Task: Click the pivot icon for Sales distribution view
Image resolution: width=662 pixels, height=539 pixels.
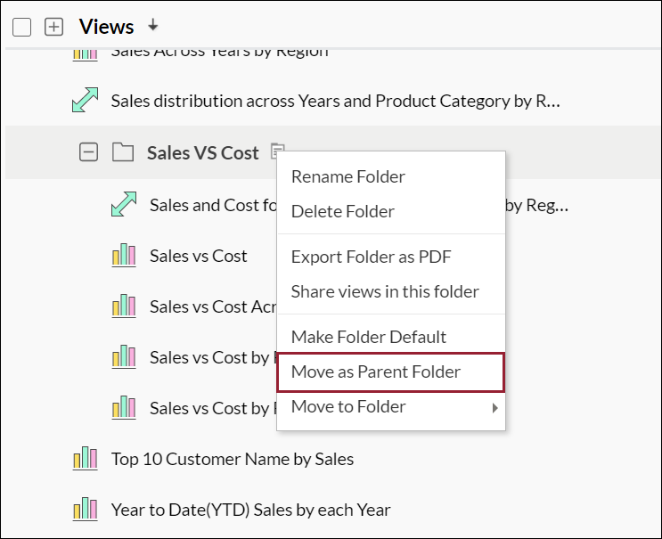Action: 85,100
